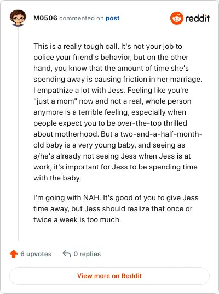Screen dimensions: 219x294
Task: Follow the blue "post" link
Action: tap(112, 19)
